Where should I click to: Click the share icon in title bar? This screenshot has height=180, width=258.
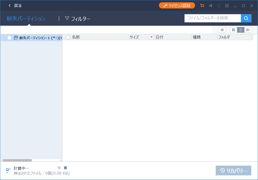point(211,6)
